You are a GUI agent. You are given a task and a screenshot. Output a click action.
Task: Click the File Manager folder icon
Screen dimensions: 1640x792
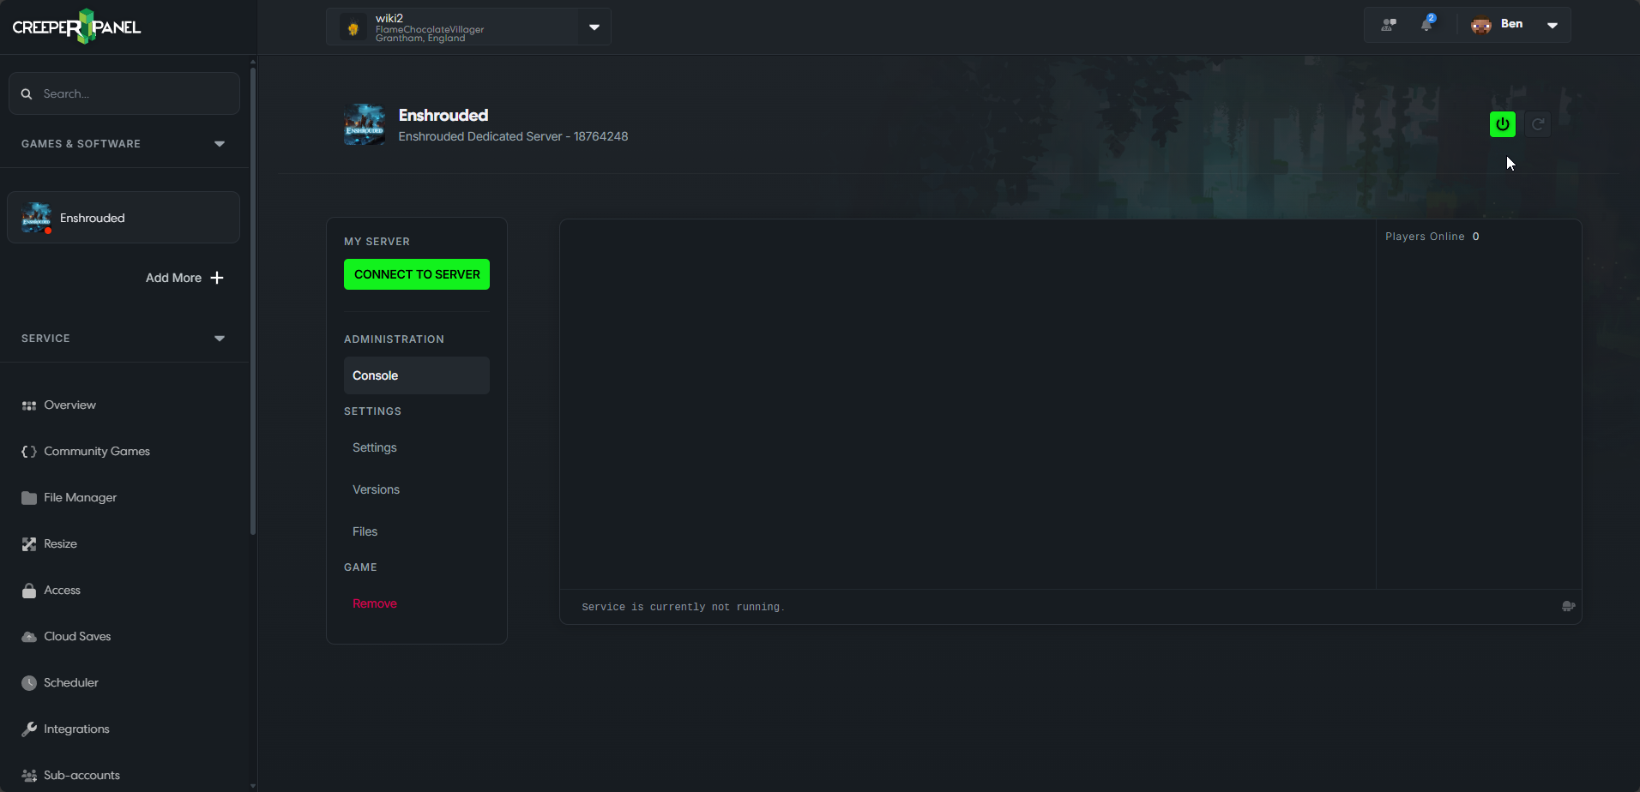click(x=29, y=498)
